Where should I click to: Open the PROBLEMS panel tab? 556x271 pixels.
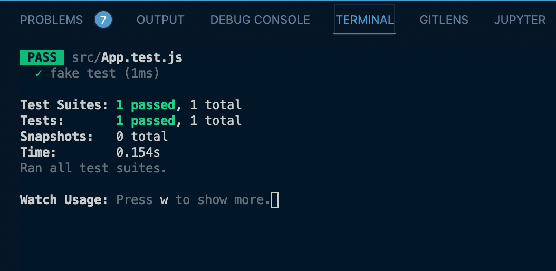point(51,20)
